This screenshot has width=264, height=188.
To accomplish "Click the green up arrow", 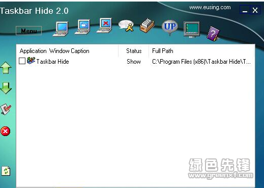I will [x=6, y=68].
